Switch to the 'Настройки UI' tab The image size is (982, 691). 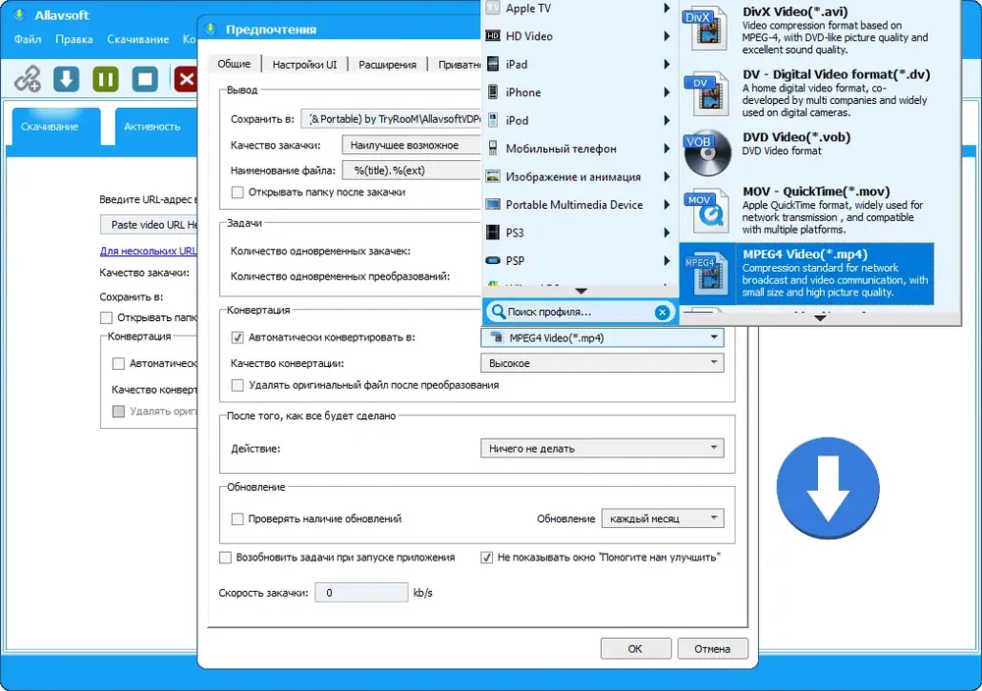[x=304, y=65]
